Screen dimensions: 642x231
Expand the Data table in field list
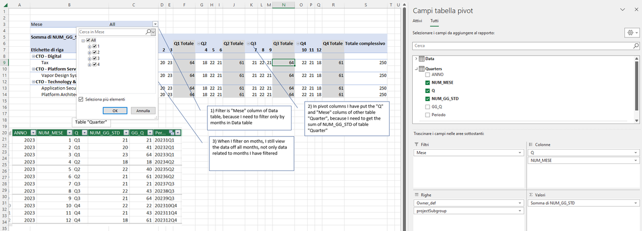416,58
